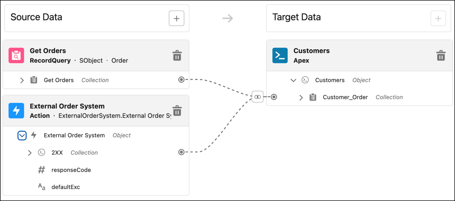Collapse the External Order System object
455x201 pixels.
[22, 135]
